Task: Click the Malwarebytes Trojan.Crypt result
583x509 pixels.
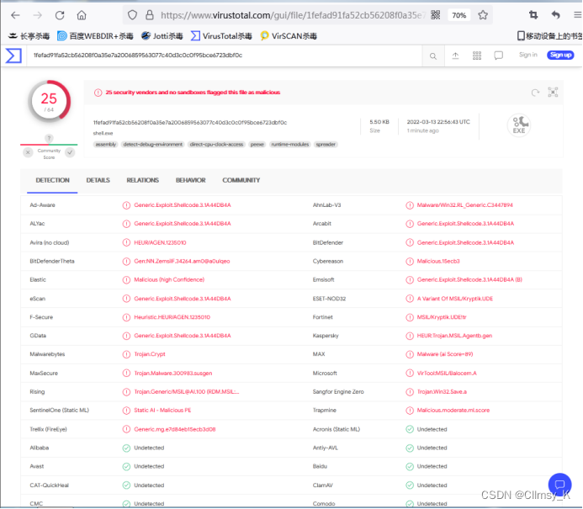Action: point(150,354)
